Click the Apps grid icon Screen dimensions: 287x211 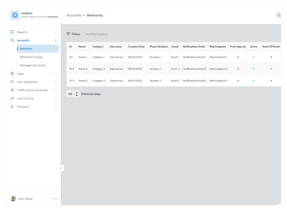(12, 74)
